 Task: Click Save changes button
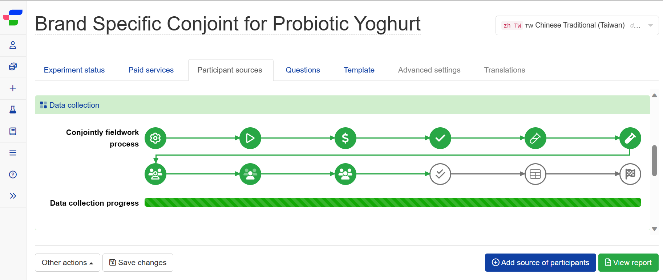pos(138,263)
